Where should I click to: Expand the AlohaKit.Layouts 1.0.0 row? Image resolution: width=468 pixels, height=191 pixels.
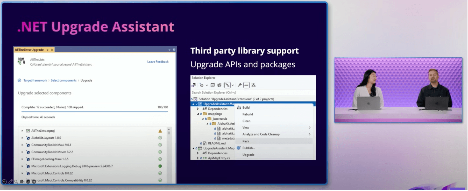[22, 138]
